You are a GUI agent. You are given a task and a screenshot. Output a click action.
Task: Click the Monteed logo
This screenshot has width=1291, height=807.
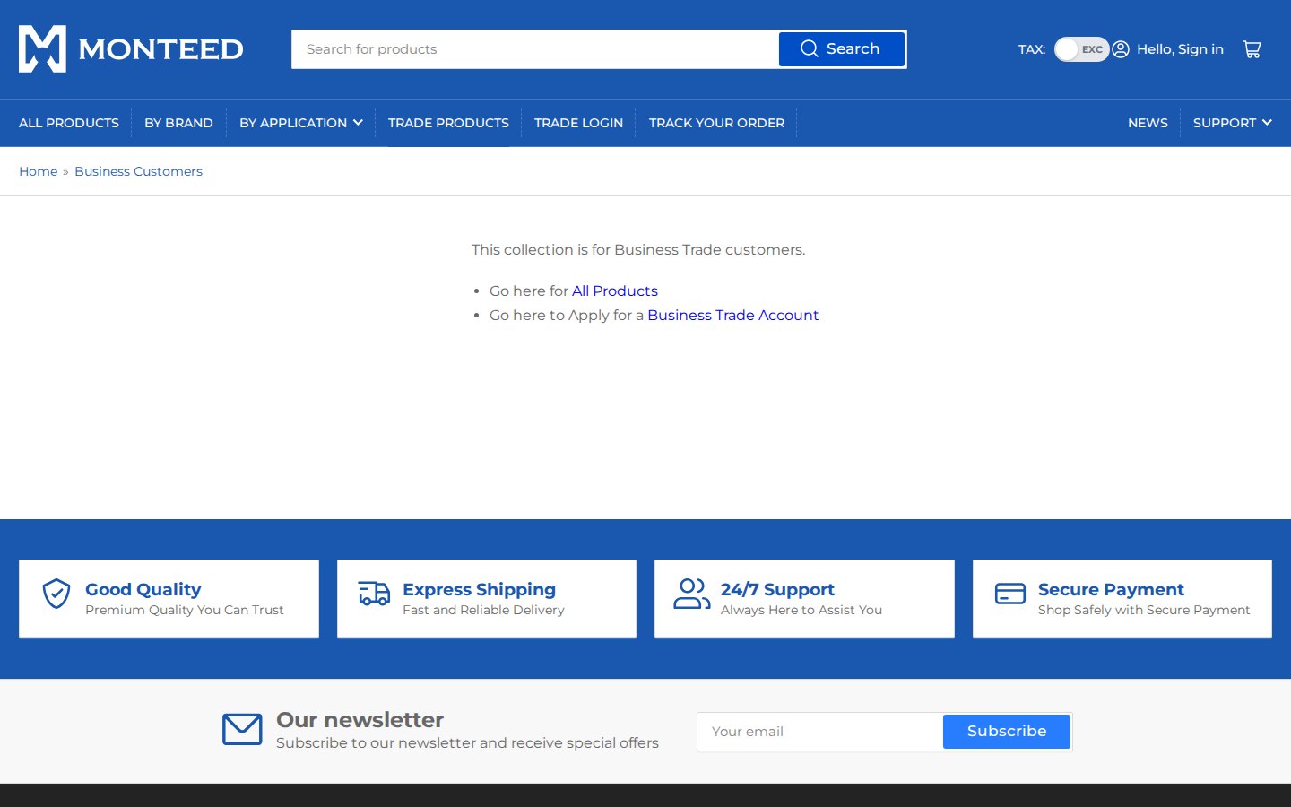pos(131,48)
